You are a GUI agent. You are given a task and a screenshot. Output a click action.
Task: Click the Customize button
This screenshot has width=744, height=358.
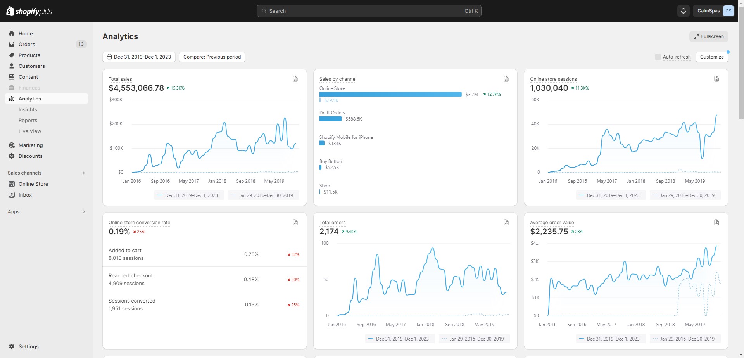pos(711,57)
